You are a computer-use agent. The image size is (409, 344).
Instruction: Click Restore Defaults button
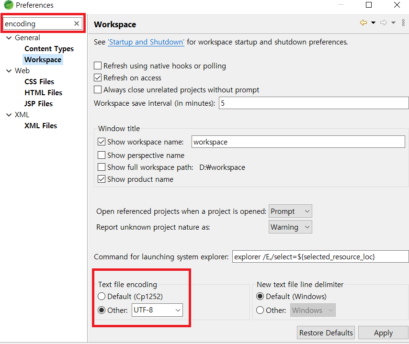click(x=326, y=333)
